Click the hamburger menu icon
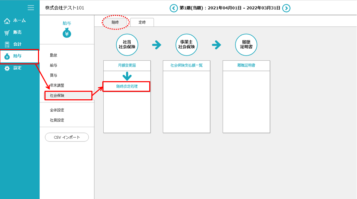The width and height of the screenshot is (357, 199). (31, 8)
